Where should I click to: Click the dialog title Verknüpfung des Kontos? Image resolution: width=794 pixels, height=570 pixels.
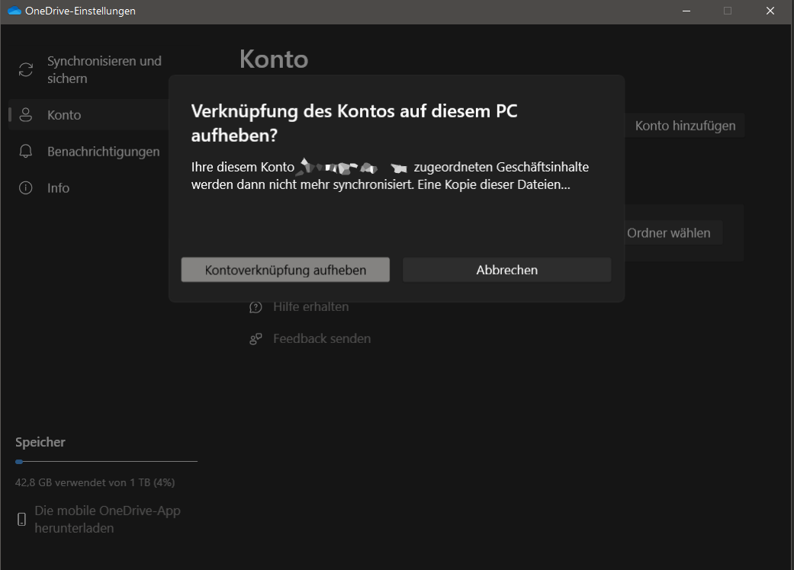[354, 123]
